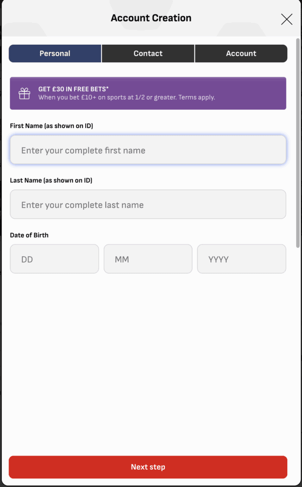
Task: Select the DD day field
Action: [x=54, y=259]
